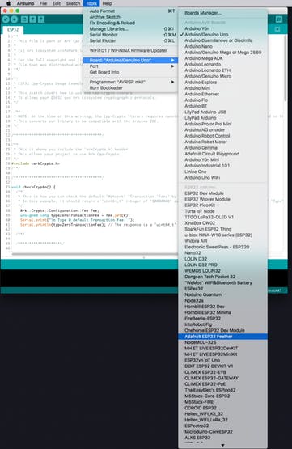Choose Auto Format from Tools menu
This screenshot has height=449, width=292.
click(130, 11)
